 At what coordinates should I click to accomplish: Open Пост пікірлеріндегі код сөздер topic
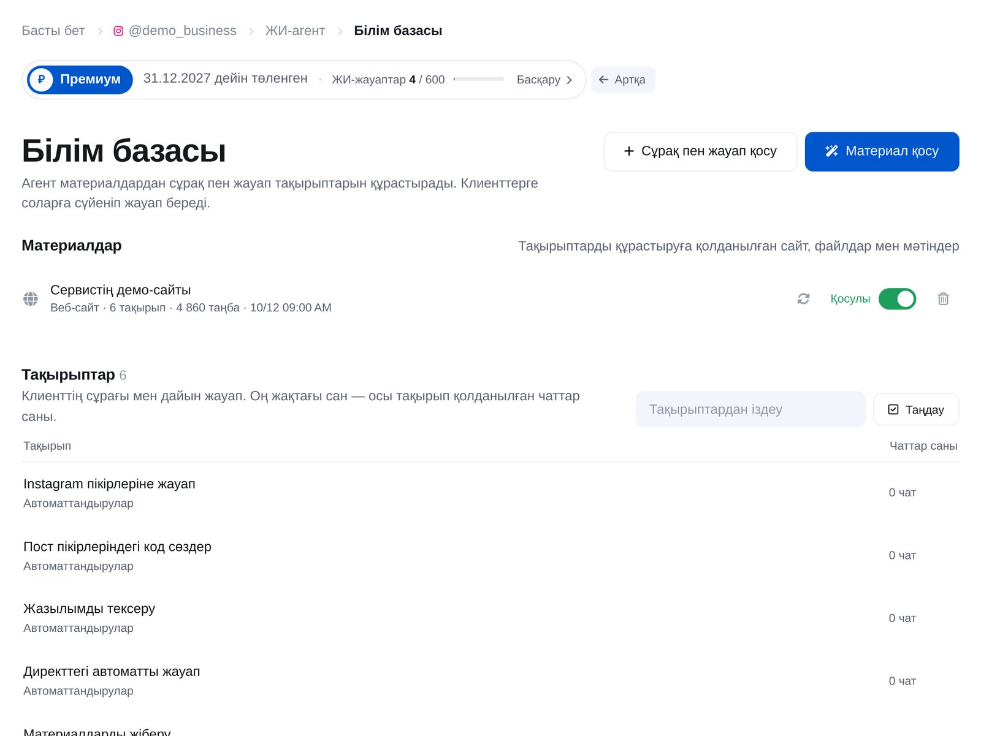117,547
